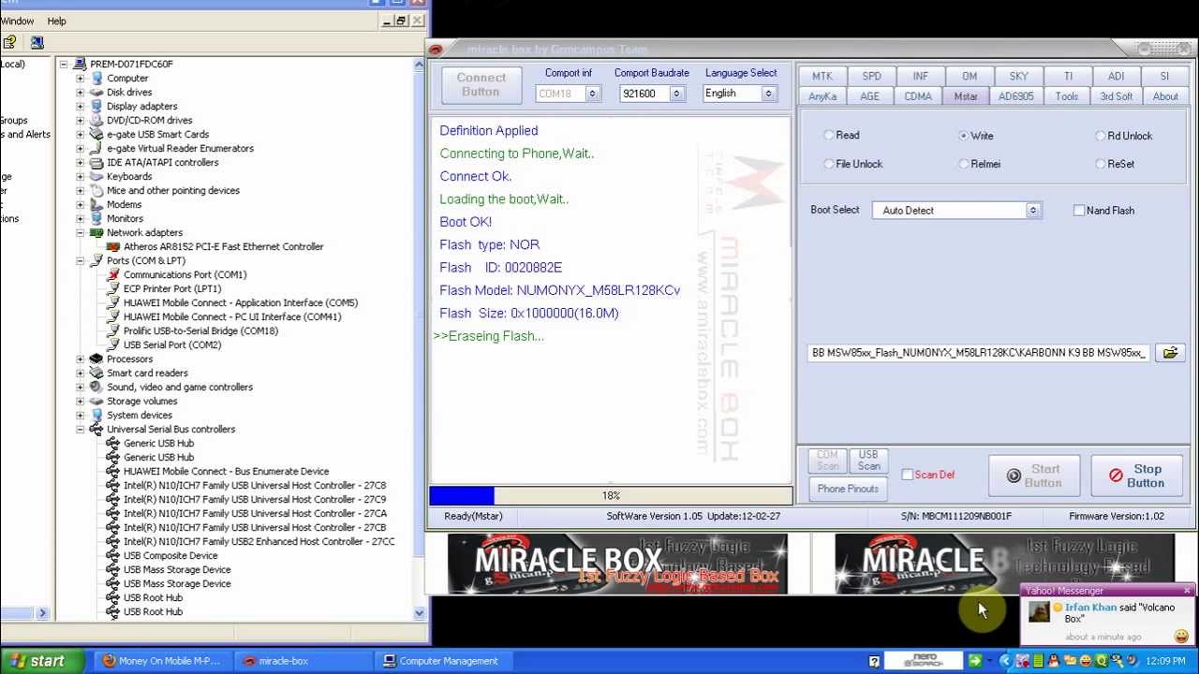Collapse the Network adapters tree node

point(81,232)
